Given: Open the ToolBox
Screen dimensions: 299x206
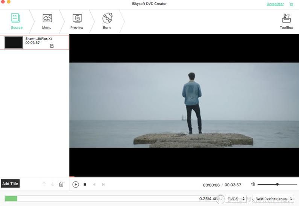Looking at the screenshot, I should click(x=286, y=21).
